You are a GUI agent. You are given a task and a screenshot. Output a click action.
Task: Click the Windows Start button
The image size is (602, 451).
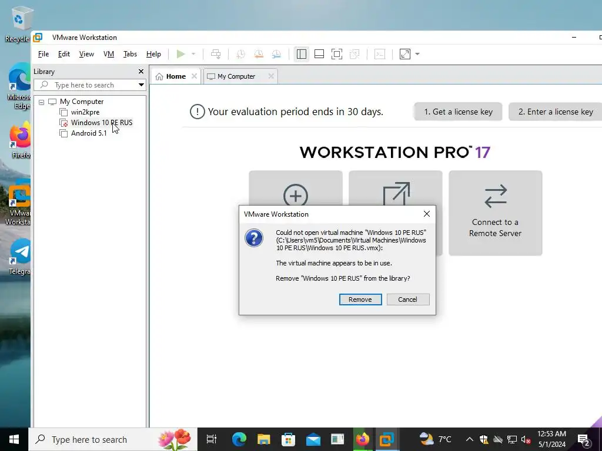pos(14,439)
